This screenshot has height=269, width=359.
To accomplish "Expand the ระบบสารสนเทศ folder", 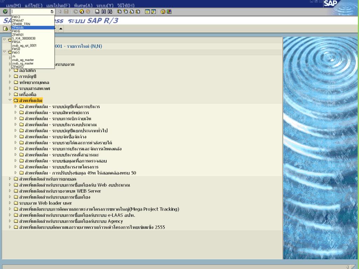I will coord(10,88).
